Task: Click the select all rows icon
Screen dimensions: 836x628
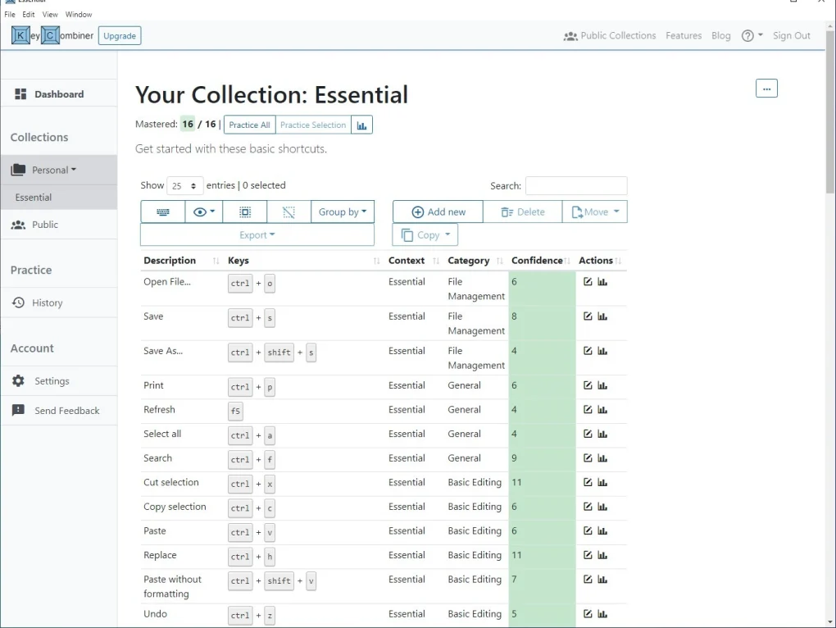Action: coord(245,212)
